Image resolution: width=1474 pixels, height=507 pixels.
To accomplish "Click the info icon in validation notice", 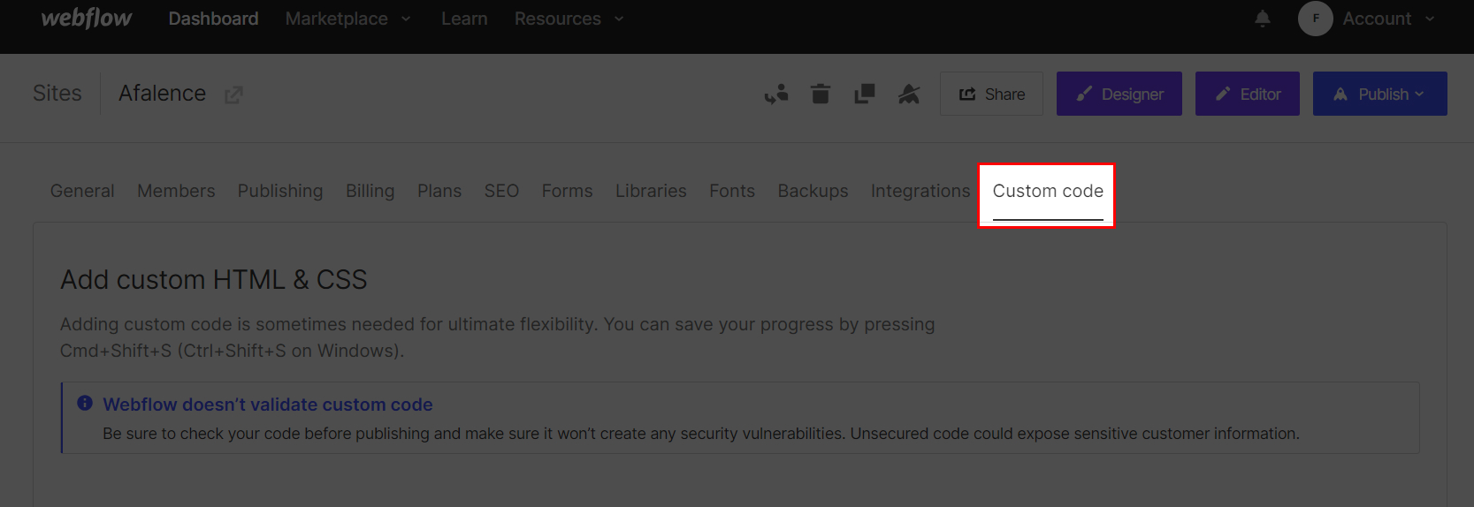I will click(x=85, y=403).
